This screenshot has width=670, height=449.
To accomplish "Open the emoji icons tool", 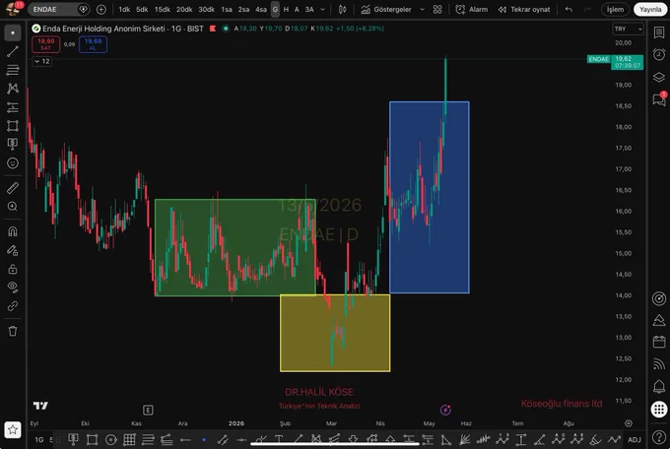I will click(13, 162).
